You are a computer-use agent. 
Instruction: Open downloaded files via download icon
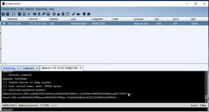(x=39, y=14)
